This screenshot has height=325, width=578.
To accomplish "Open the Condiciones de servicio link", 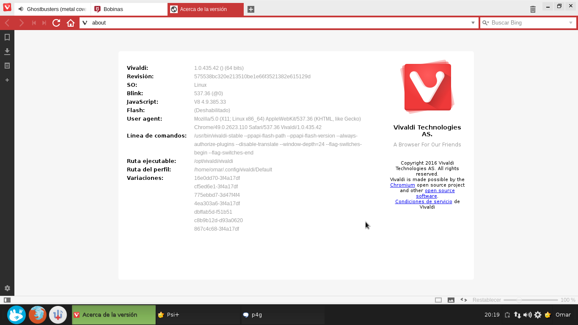I will tap(424, 201).
